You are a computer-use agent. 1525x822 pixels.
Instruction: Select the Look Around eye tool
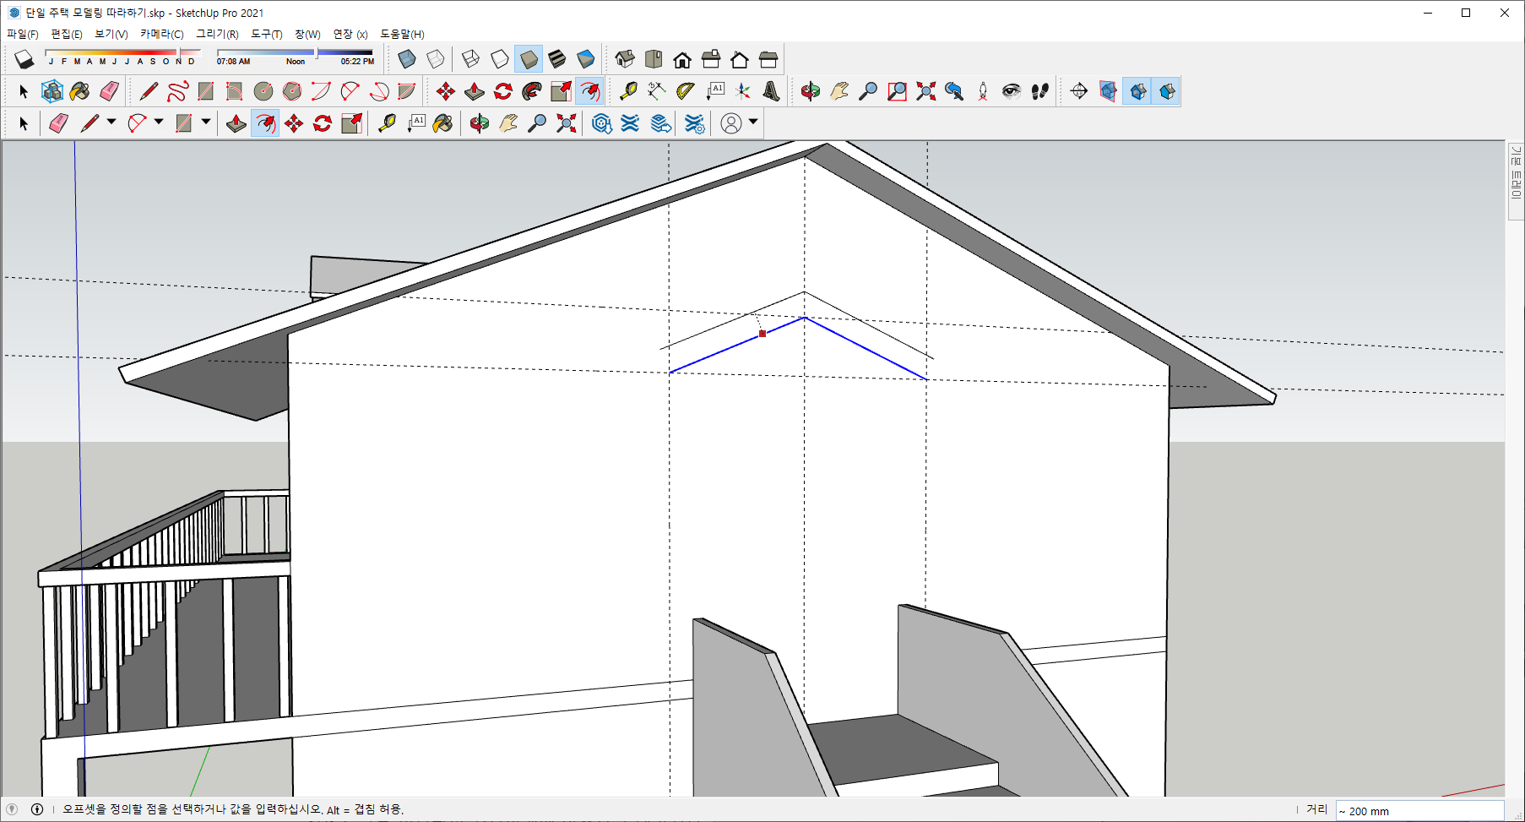(x=1012, y=91)
